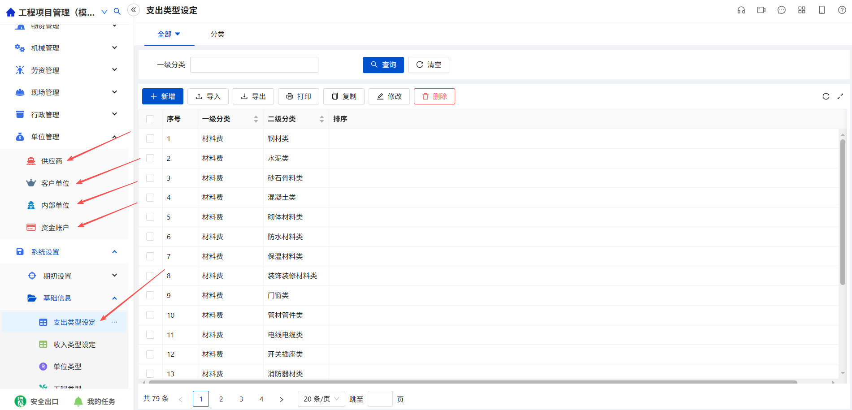
Task: Switch to the 分类 tab
Action: click(x=217, y=34)
